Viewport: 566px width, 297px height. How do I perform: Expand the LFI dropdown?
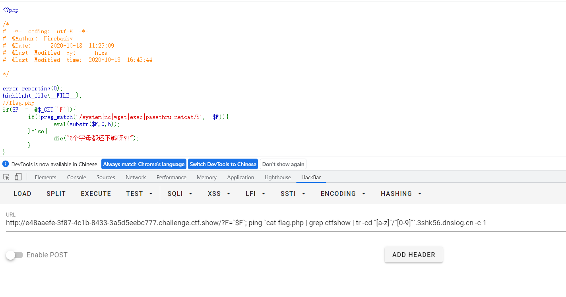click(x=255, y=194)
